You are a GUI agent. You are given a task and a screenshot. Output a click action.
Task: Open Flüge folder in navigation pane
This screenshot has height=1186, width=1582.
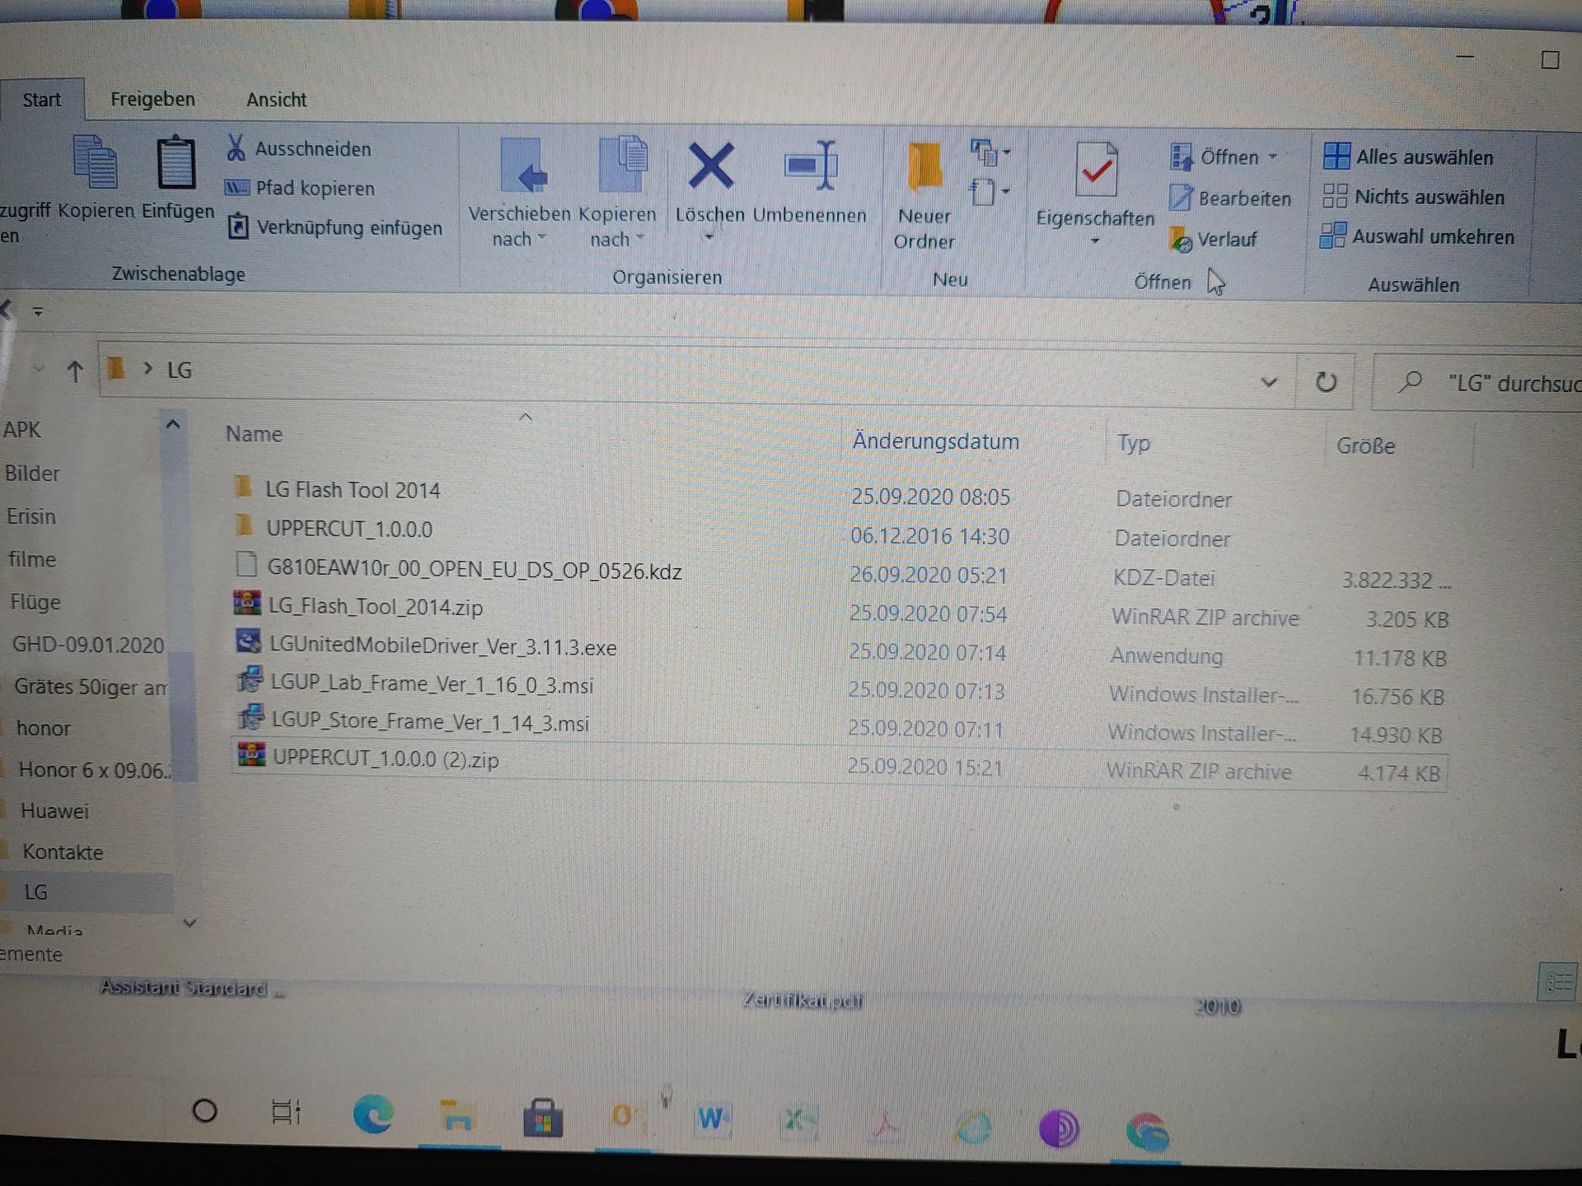point(35,602)
